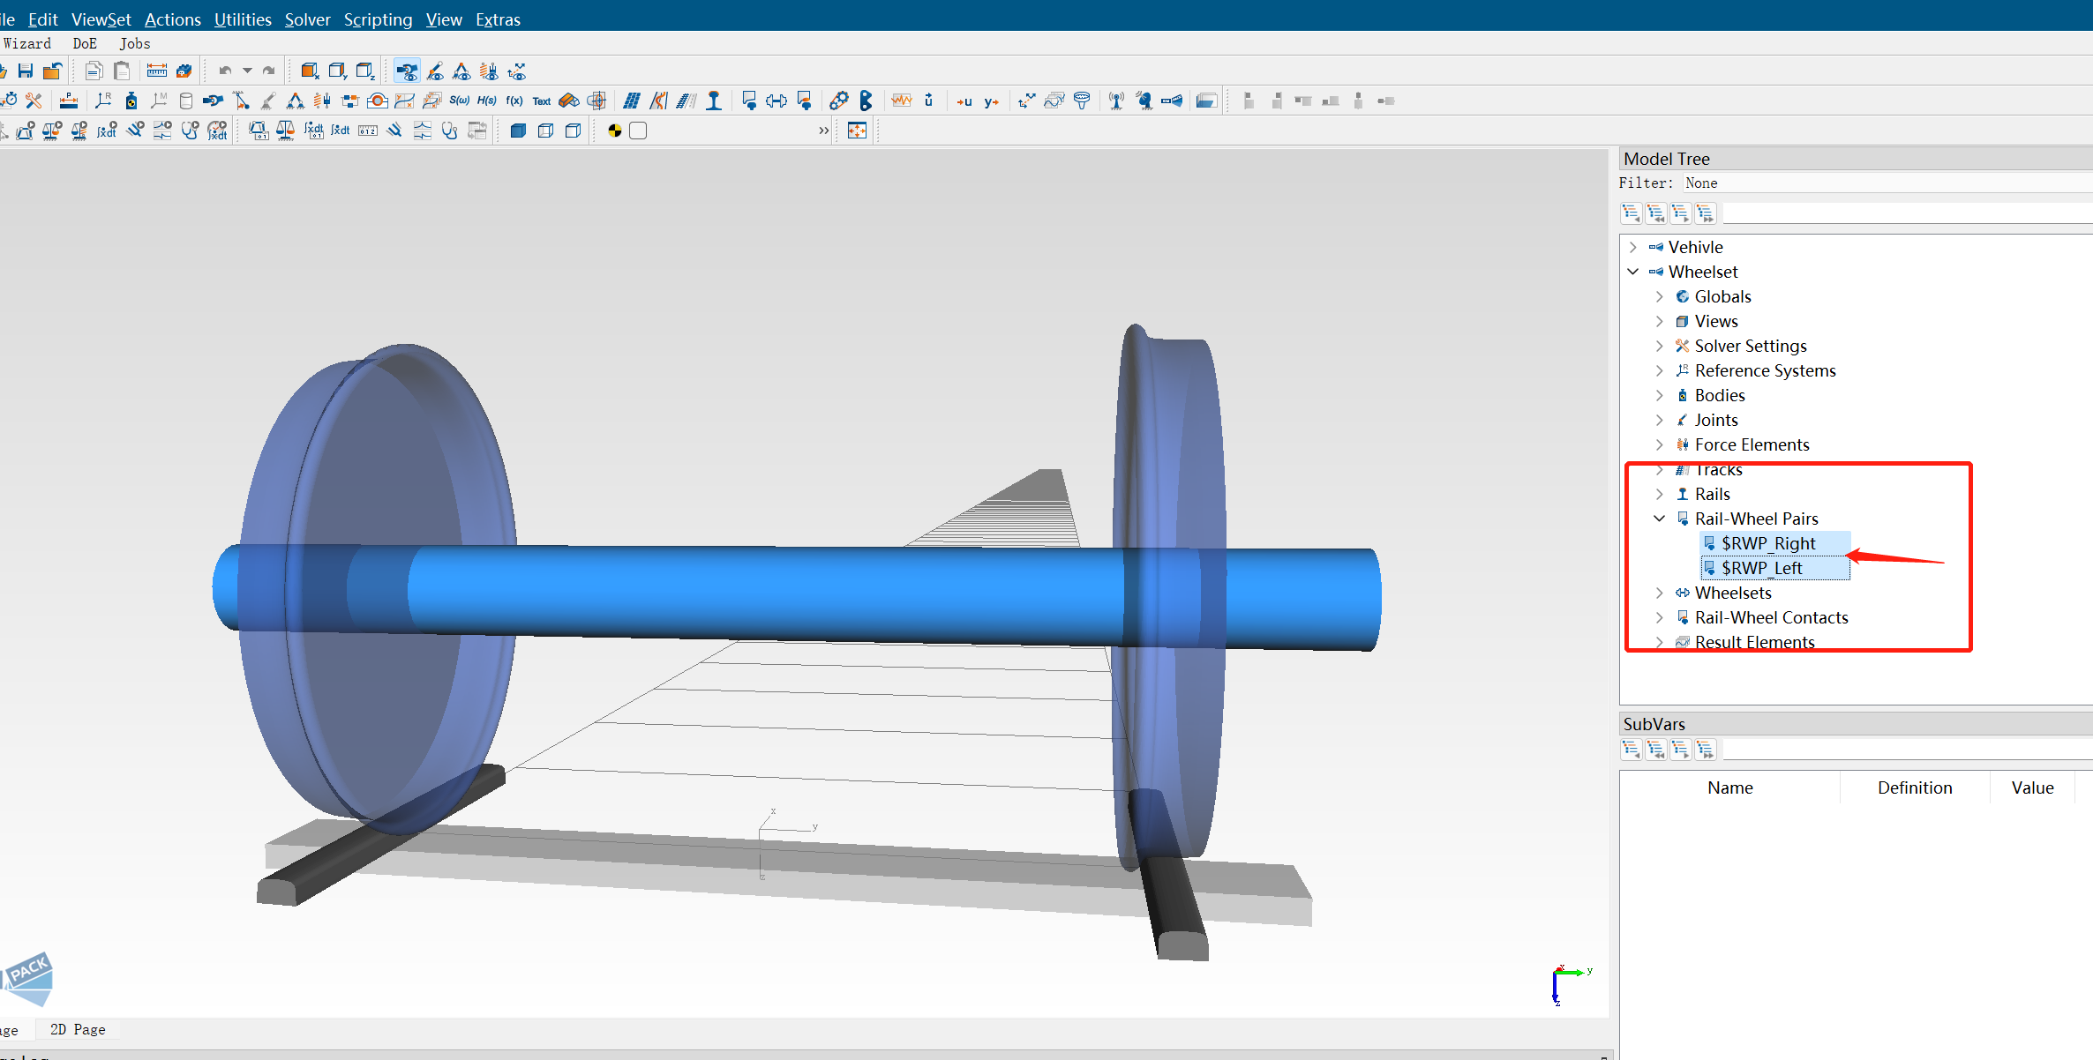Click the Text annotation tool icon
Screen dimensions: 2093x1060
(541, 101)
